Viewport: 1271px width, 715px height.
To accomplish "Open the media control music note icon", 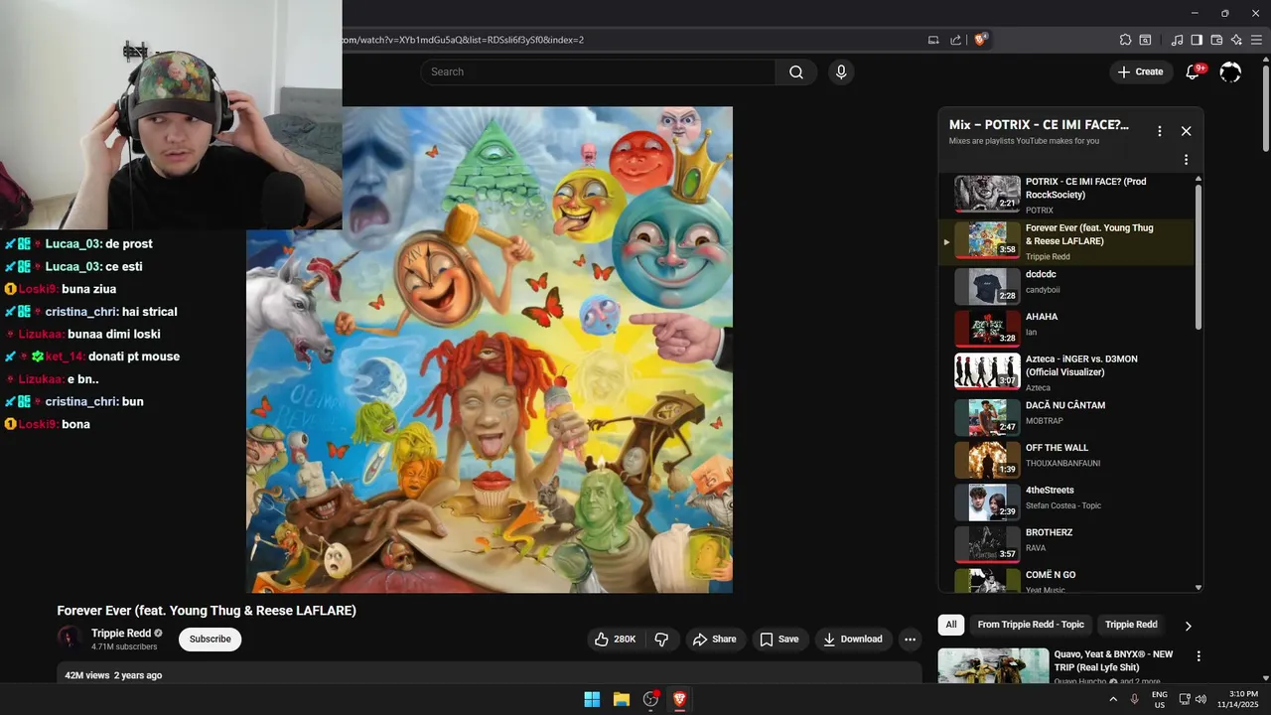I will click(x=1177, y=40).
